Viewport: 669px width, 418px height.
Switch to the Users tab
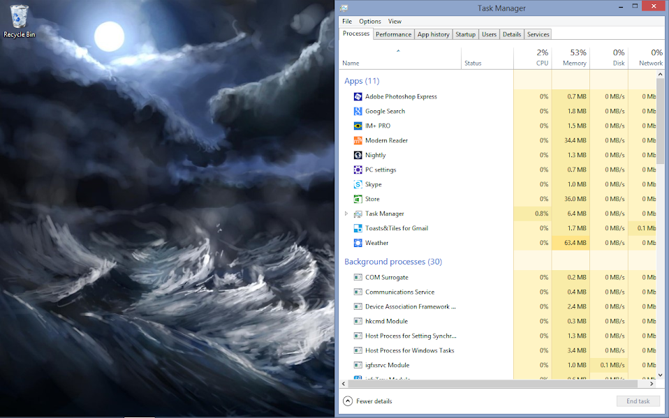click(x=489, y=35)
